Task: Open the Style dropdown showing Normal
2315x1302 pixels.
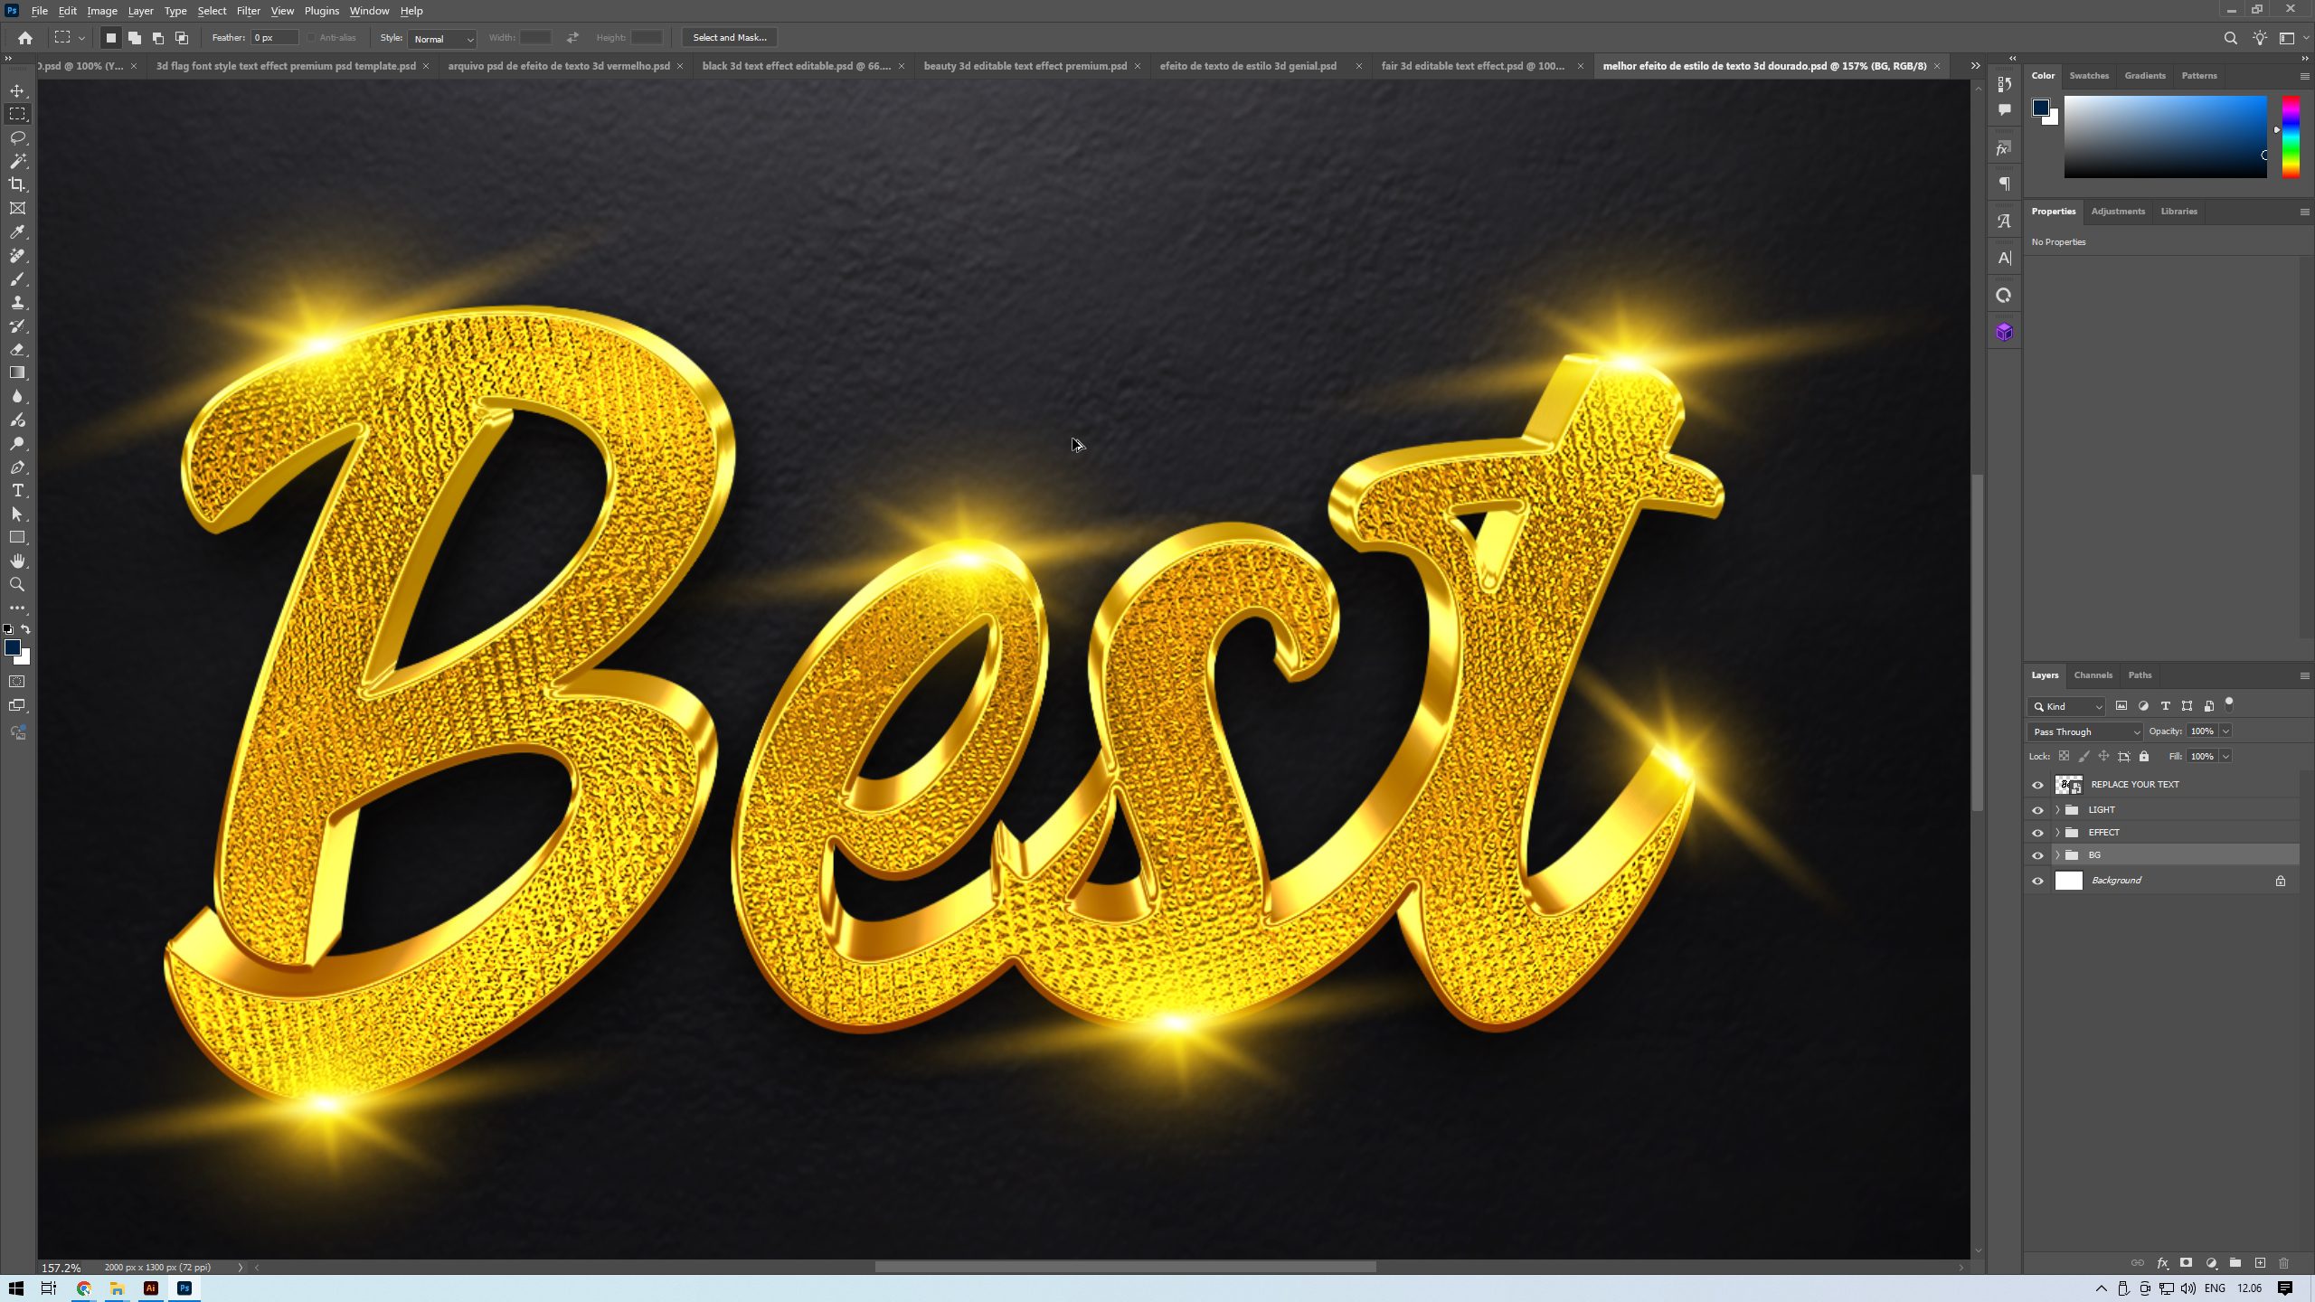Action: pyautogui.click(x=442, y=39)
